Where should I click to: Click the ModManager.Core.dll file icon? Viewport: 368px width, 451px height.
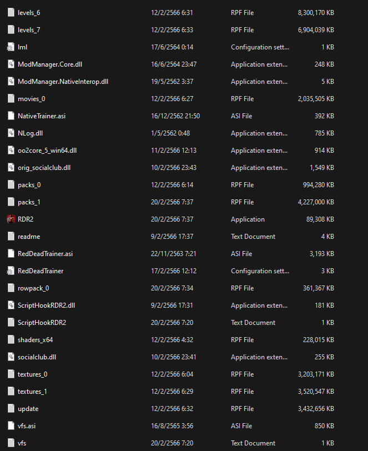point(10,64)
